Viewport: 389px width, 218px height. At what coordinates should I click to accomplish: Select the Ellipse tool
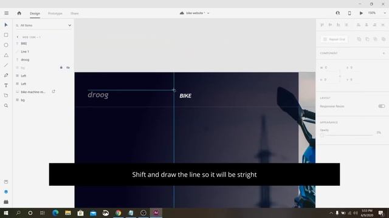coord(6,45)
